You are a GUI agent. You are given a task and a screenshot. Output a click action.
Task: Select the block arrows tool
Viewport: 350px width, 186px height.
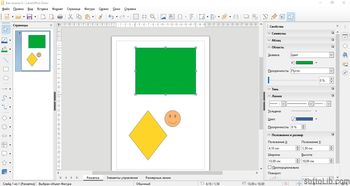pyautogui.click(x=5, y=136)
